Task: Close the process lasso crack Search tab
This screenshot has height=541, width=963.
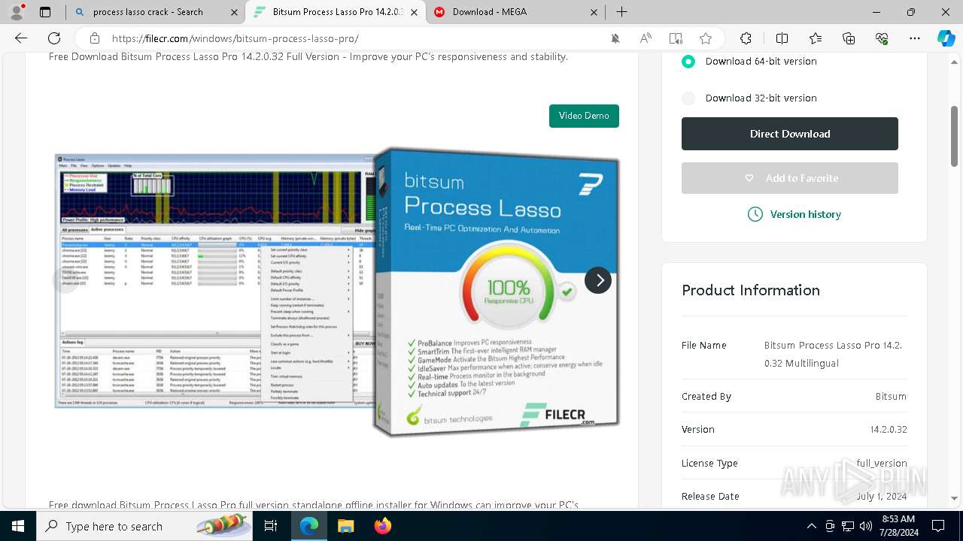Action: tap(234, 12)
